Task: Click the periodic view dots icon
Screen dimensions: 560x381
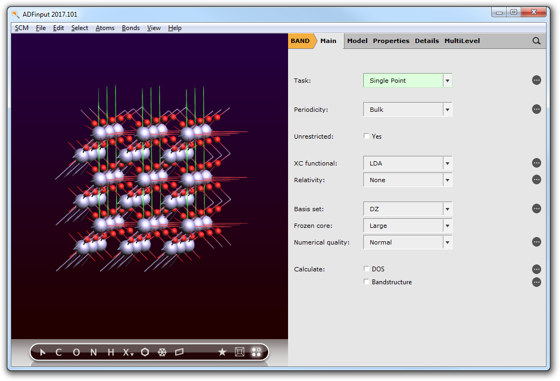Action: 256,352
